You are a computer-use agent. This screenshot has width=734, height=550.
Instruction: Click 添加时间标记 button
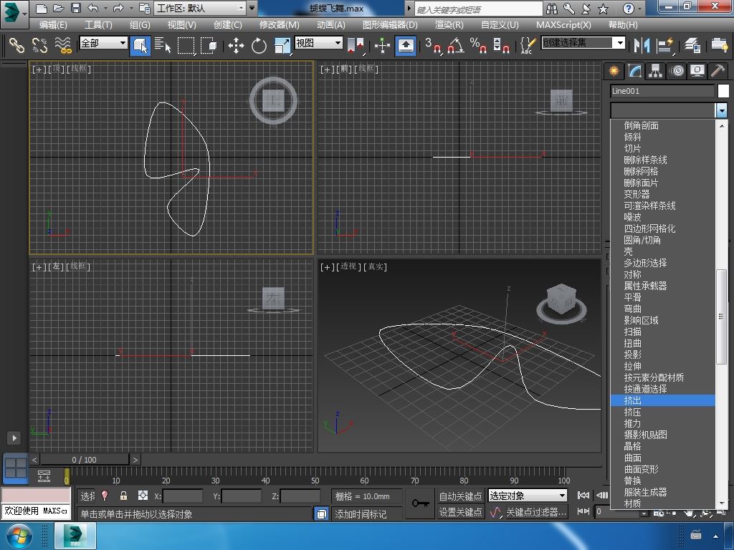(x=361, y=514)
